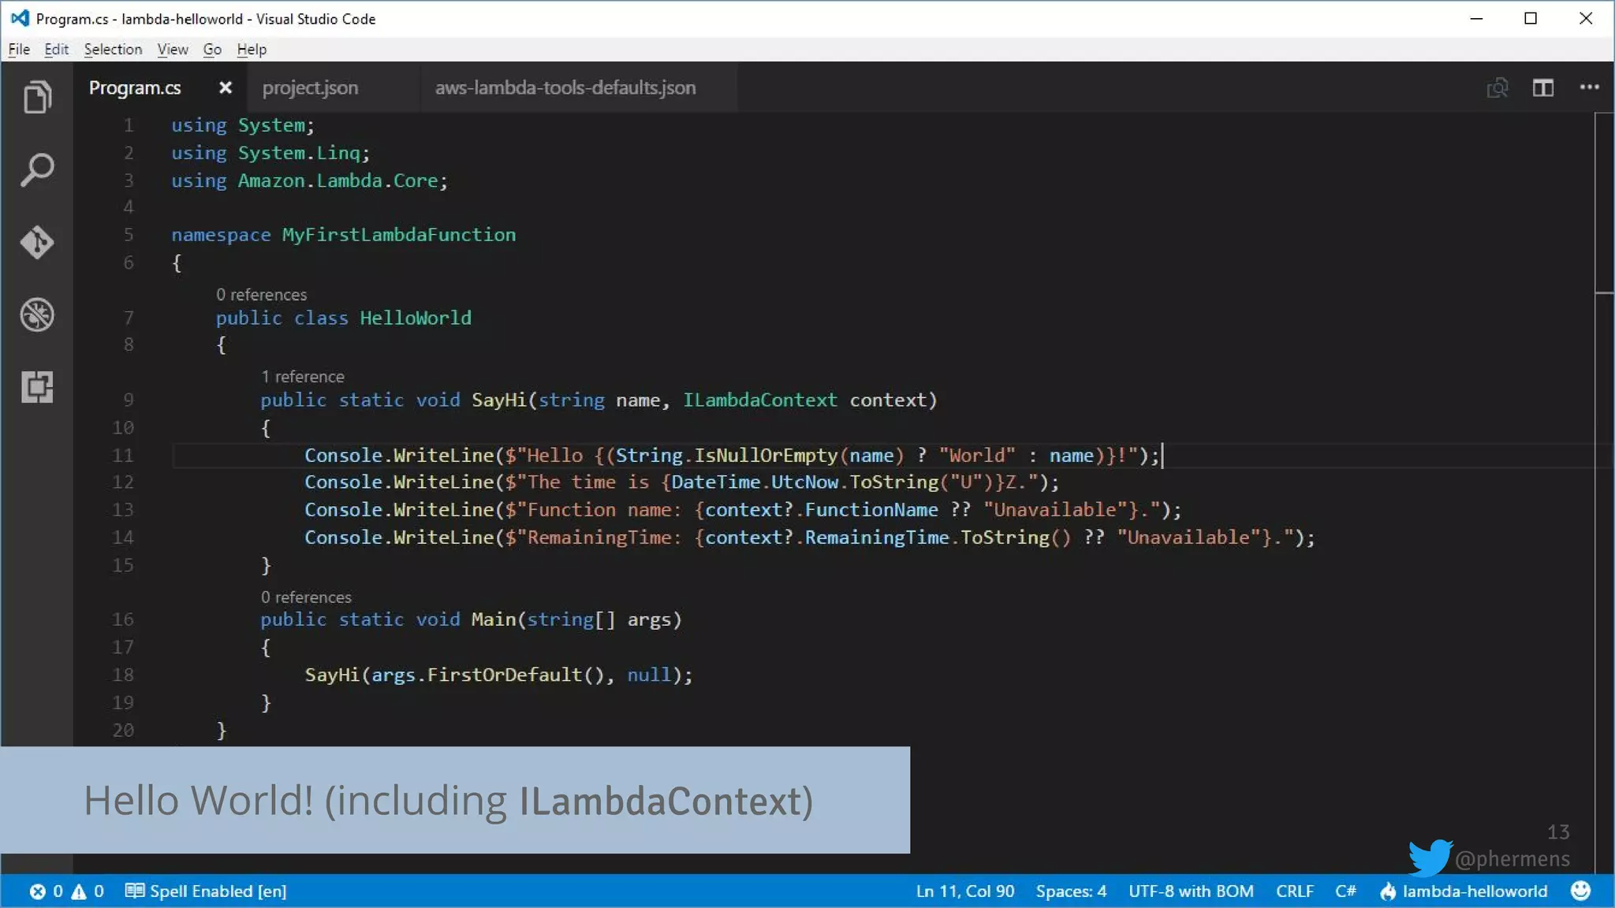Change line ending via CRLF

click(1295, 891)
